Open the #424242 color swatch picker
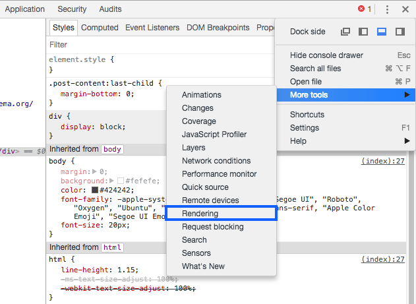Screen dimensions: 416x304 click(x=95, y=190)
